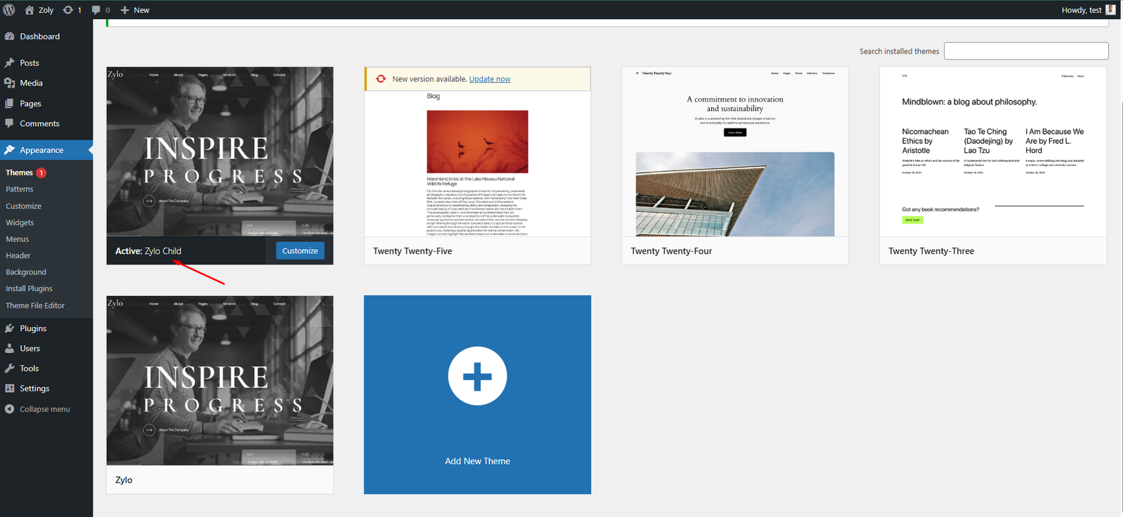Open the Tools wrench icon

click(10, 368)
